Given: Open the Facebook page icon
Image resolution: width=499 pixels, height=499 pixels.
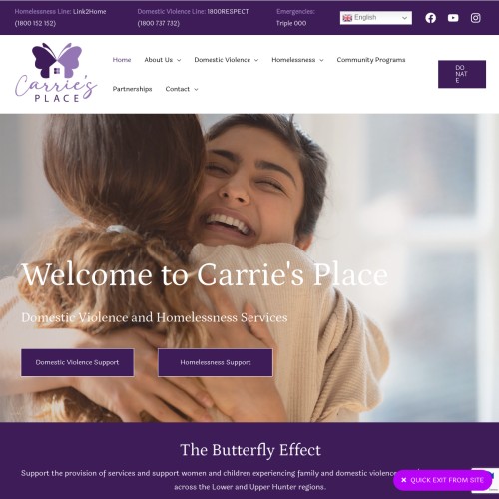Looking at the screenshot, I should 430,18.
